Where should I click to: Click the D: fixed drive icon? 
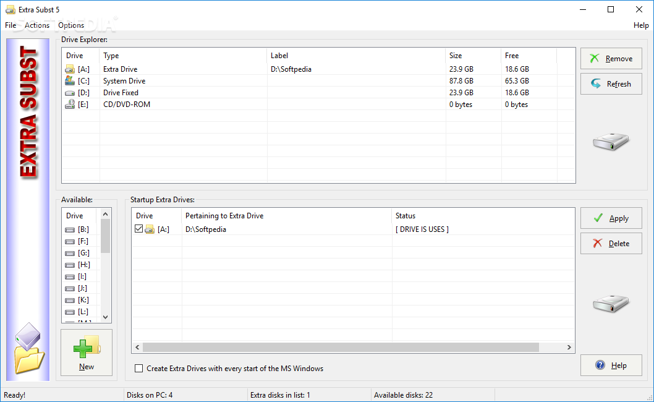(x=70, y=93)
